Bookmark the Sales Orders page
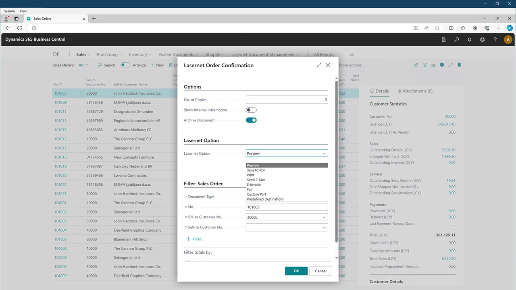Image resolution: width=516 pixels, height=290 pixels. coord(459,65)
